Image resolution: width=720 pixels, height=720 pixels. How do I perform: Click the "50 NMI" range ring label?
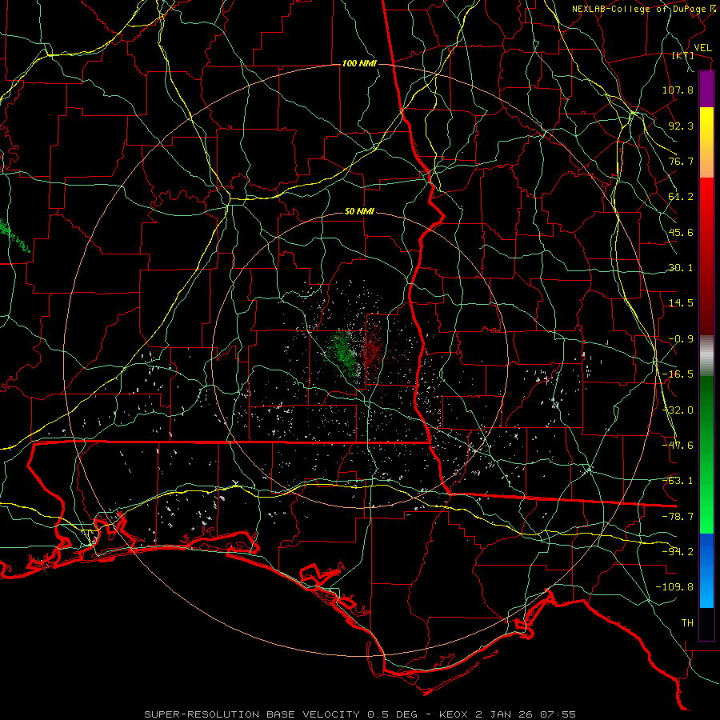click(x=359, y=212)
